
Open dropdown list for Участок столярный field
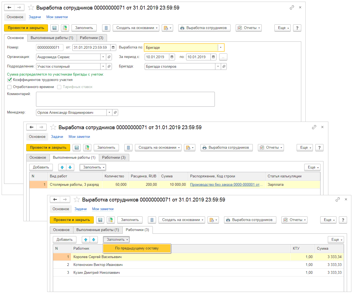(103, 66)
